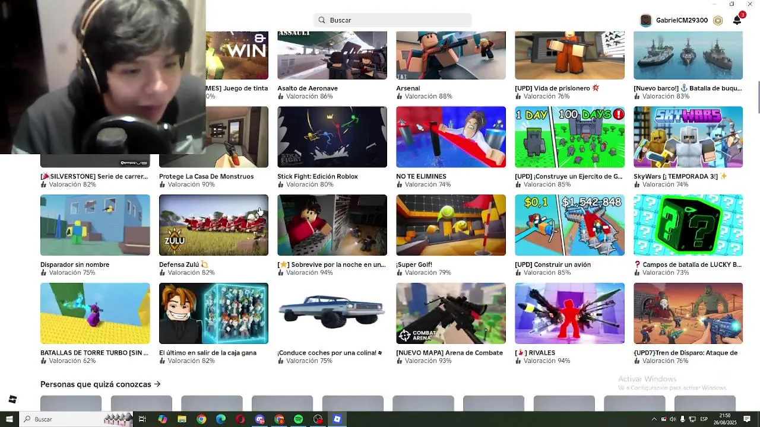This screenshot has height=427, width=760.
Task: Open the RIVALES red character thumbnail
Action: pyautogui.click(x=569, y=313)
